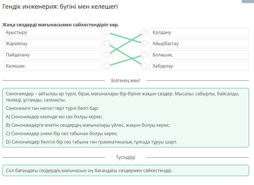This screenshot has width=254, height=185.
Task: Click the connector circle beside Болашақ
Action: [144, 55]
